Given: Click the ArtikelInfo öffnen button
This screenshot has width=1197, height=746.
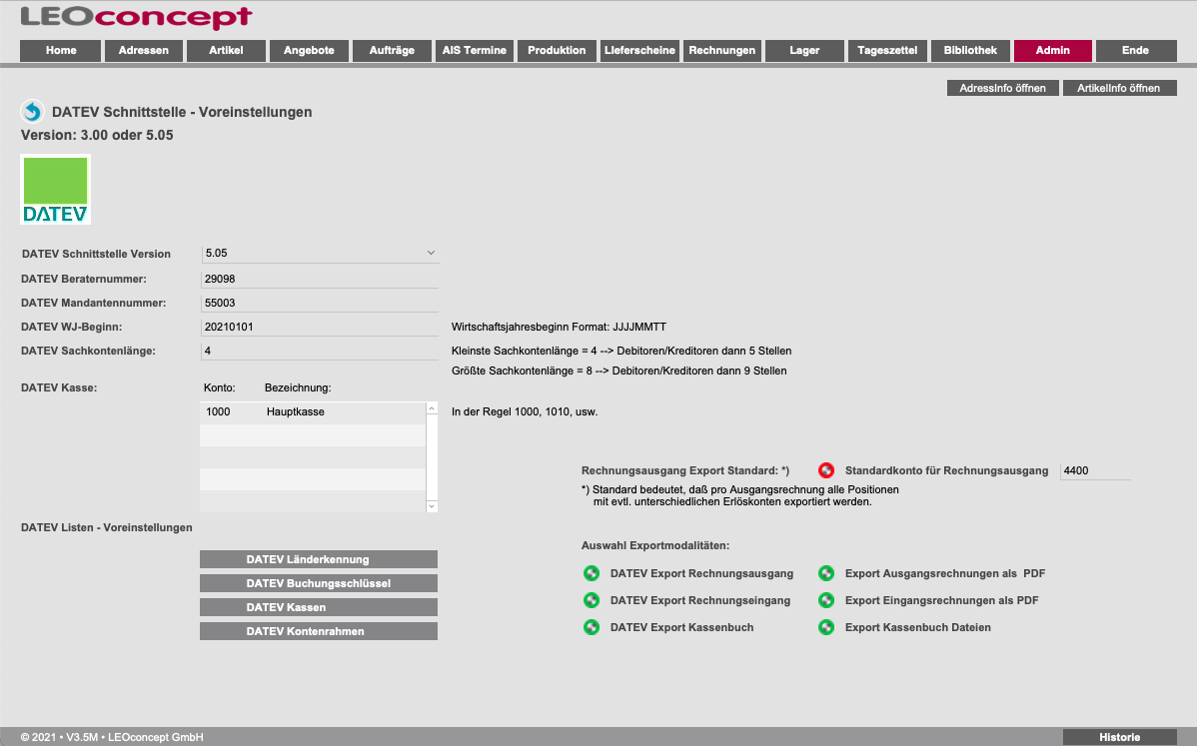Looking at the screenshot, I should 1119,89.
